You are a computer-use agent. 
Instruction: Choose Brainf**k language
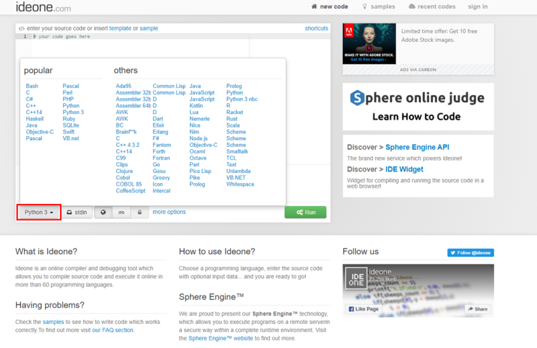click(x=126, y=131)
